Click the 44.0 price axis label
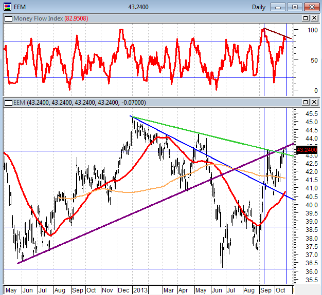 click(x=312, y=139)
